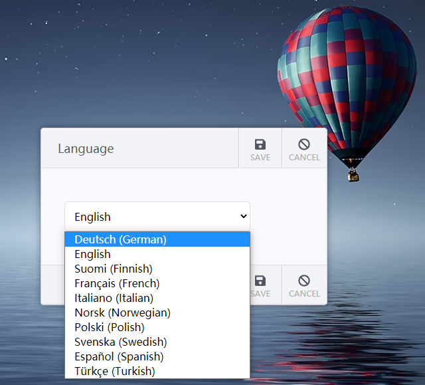Viewport: 425px width, 385px height.
Task: Click the top Cancel circle-slash icon
Action: [304, 144]
